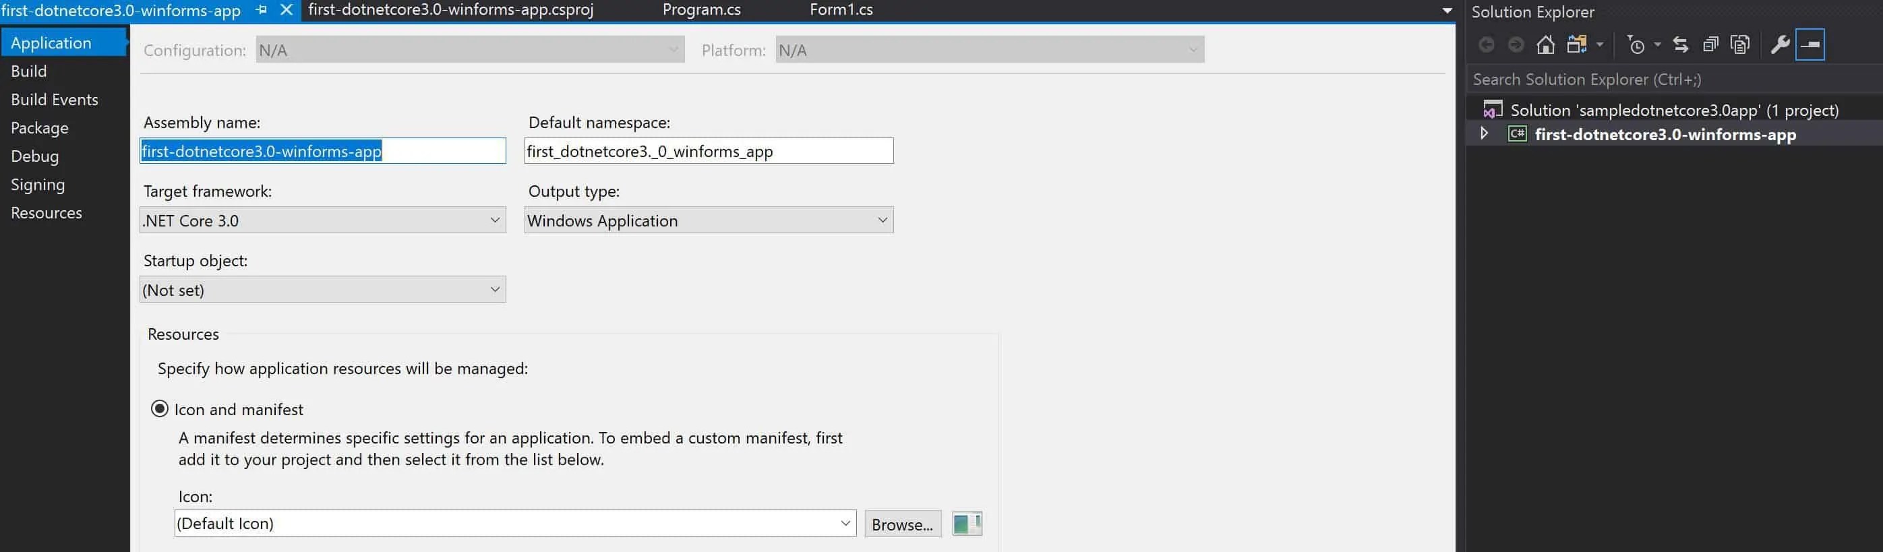Open the Configuration dropdown
Image resolution: width=1883 pixels, height=552 pixels.
470,50
